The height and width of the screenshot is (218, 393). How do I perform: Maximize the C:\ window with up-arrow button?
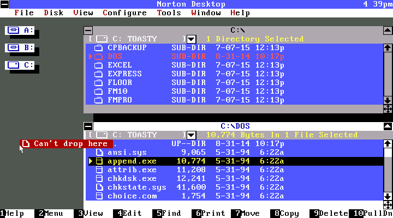click(x=388, y=31)
